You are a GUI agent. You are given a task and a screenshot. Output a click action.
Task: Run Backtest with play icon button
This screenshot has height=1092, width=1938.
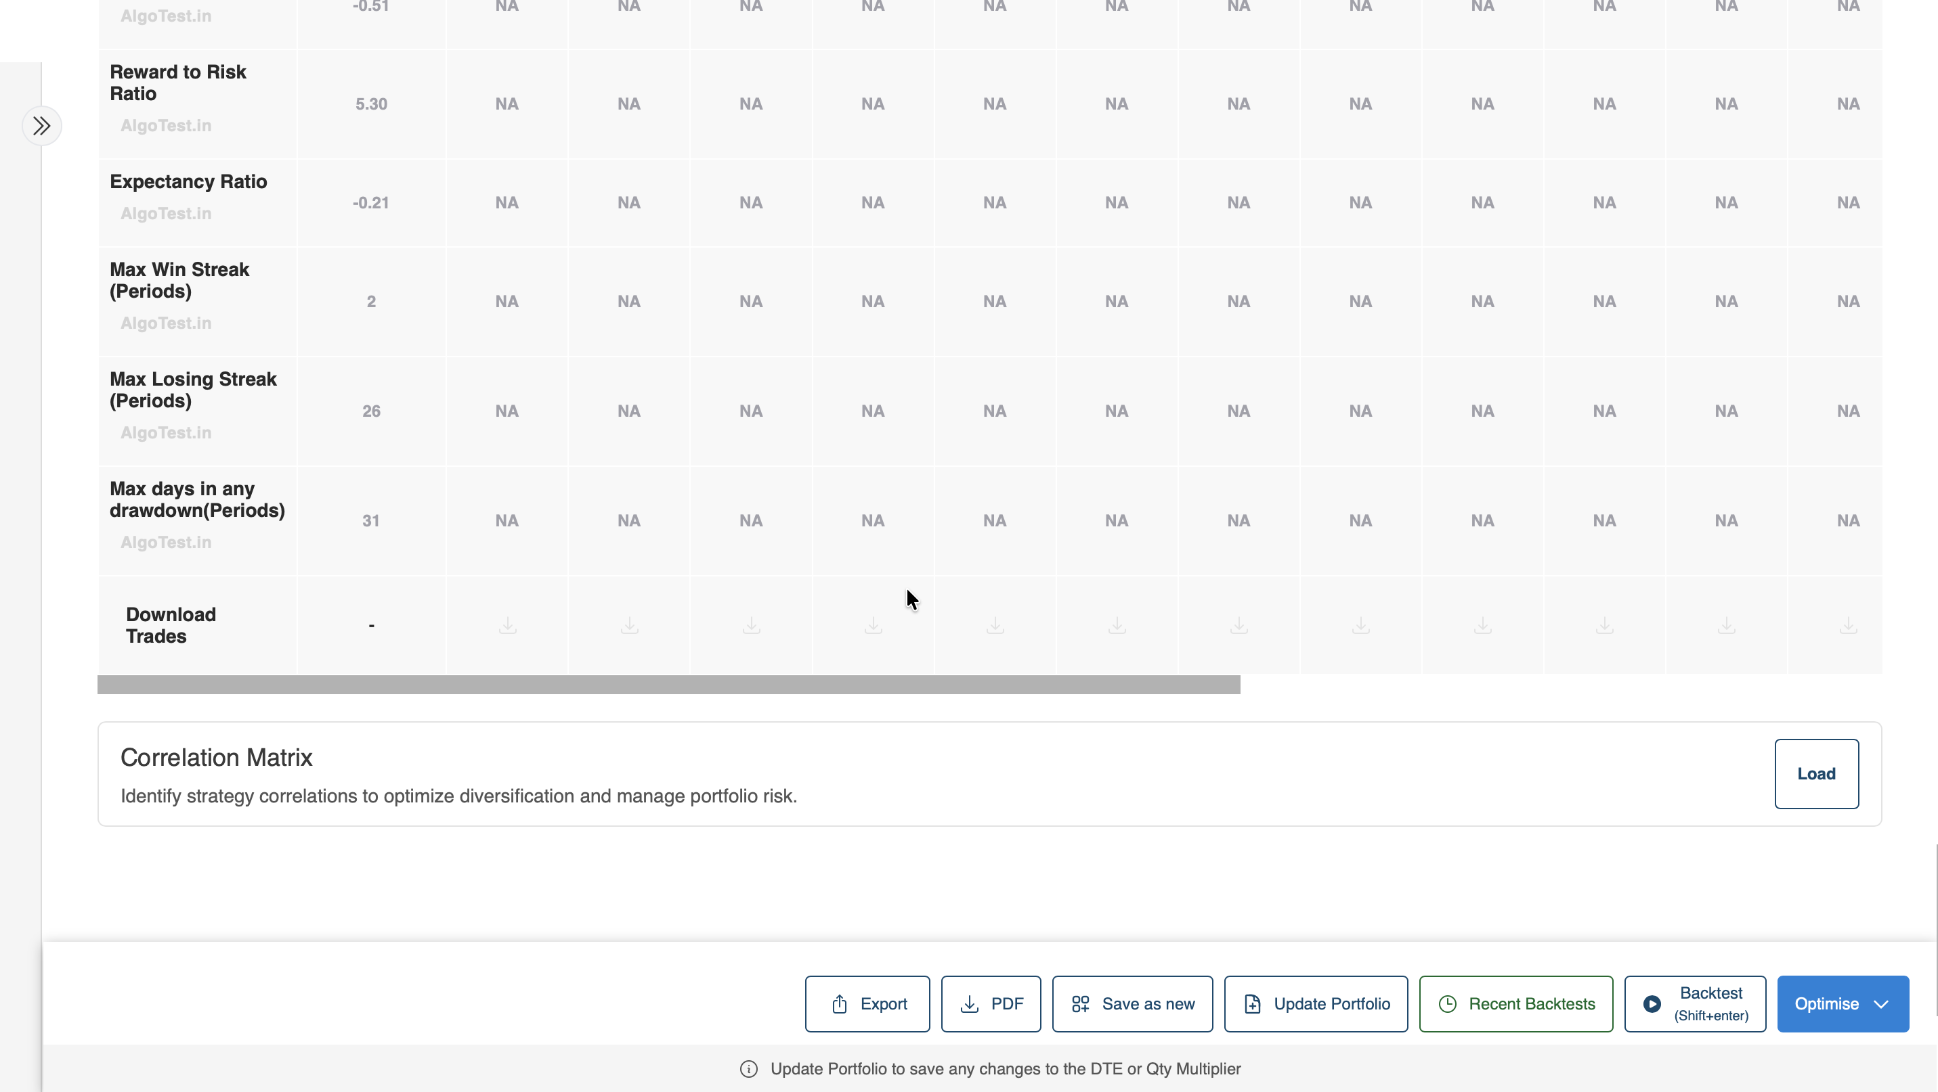1695,1004
